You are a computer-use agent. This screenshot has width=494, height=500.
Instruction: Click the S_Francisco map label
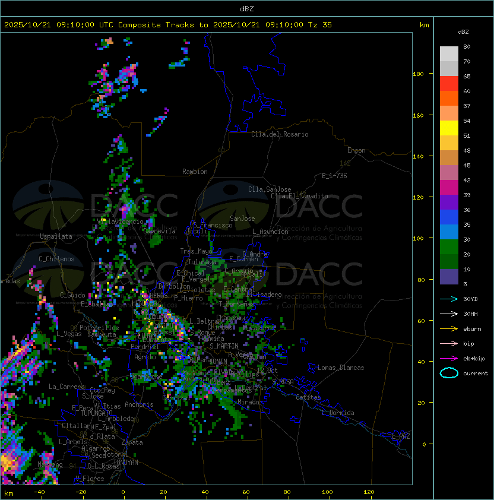213,226
